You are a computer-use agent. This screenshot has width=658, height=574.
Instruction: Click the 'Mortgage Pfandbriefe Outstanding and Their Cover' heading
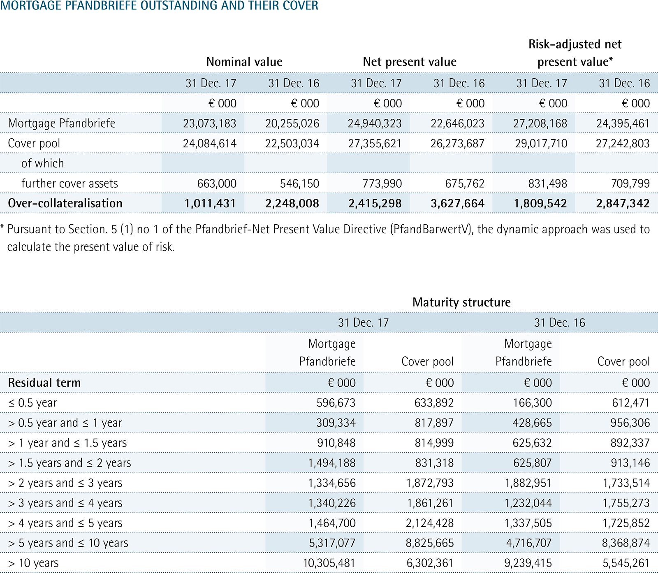[159, 6]
